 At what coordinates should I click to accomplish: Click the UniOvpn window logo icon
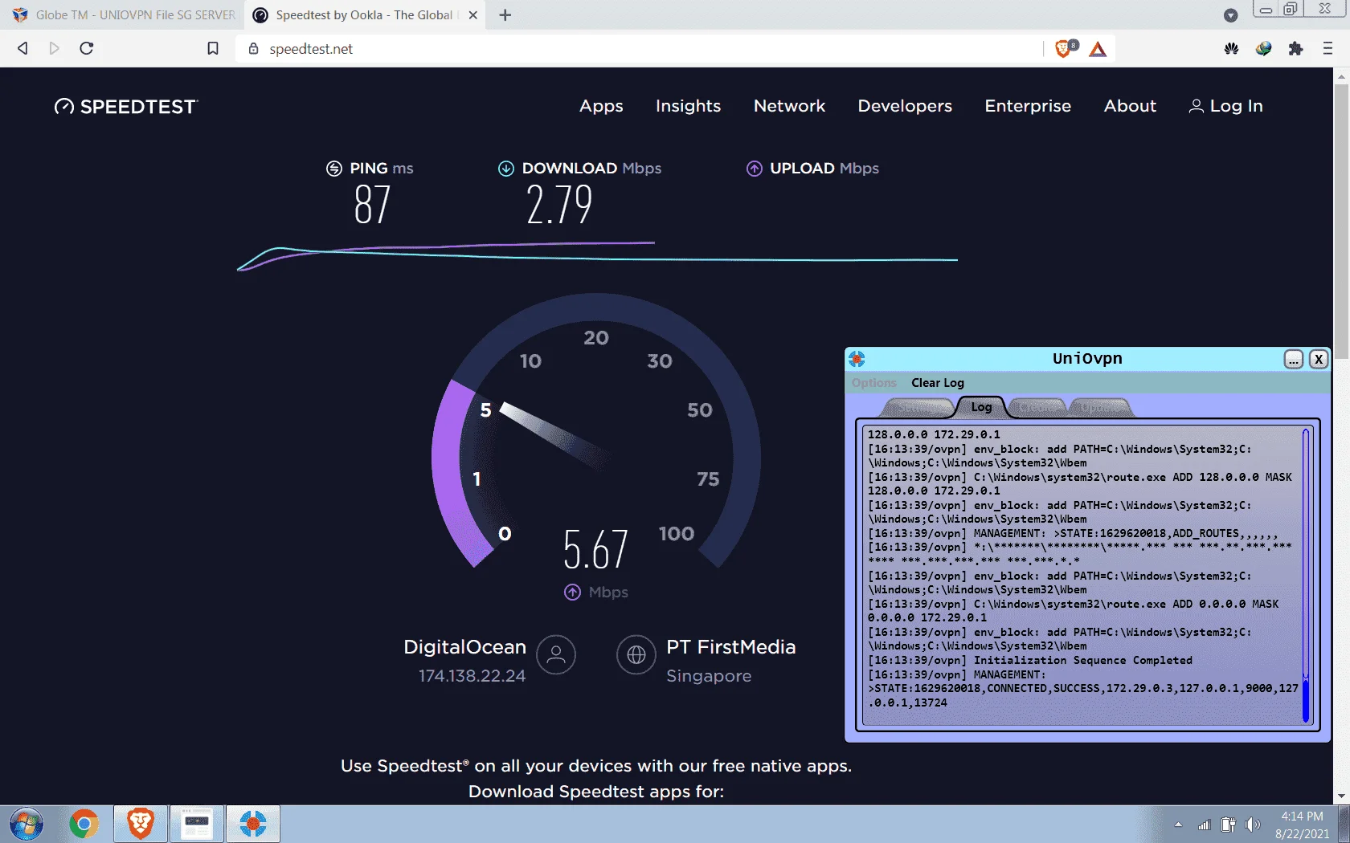(x=857, y=359)
